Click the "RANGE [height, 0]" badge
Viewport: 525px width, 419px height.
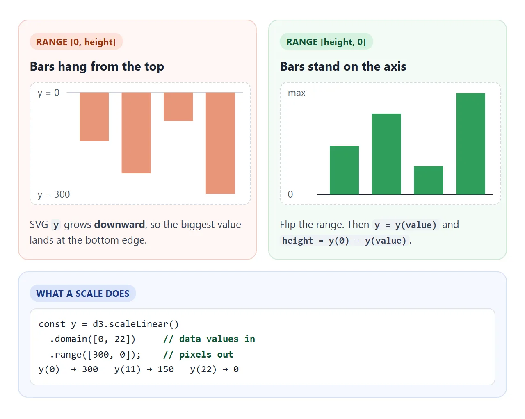[326, 42]
